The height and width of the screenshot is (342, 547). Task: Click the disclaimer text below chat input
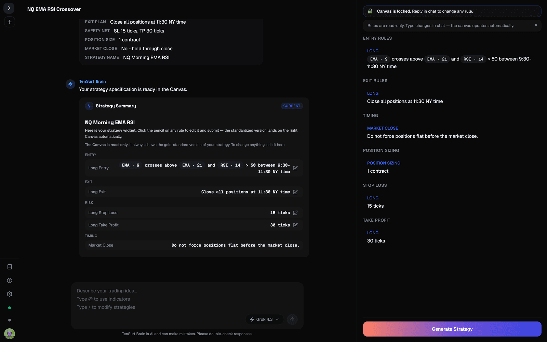tap(187, 334)
